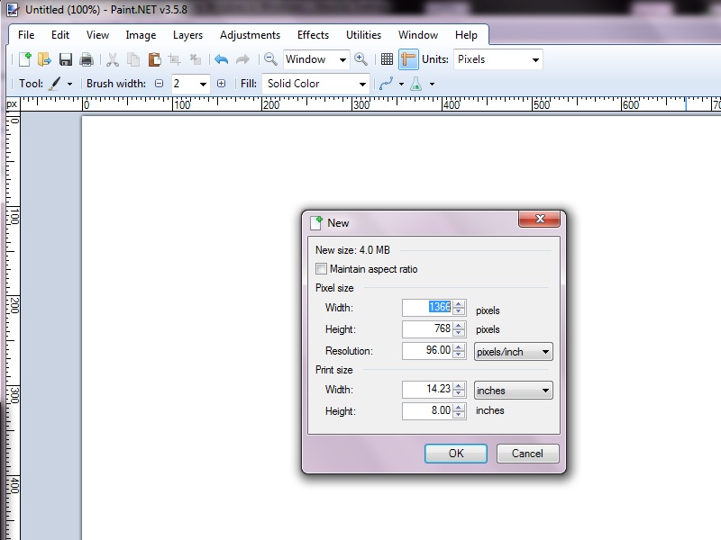
Task: Open the Adjustments menu
Action: point(250,35)
